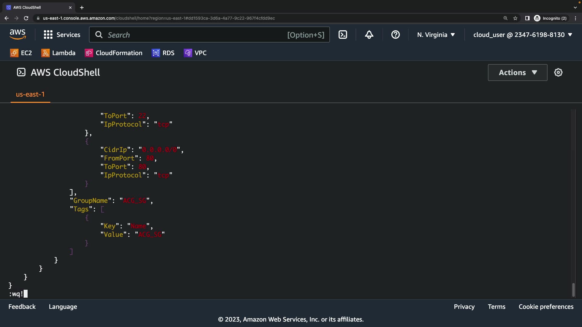Open the Feedback link
Viewport: 582px width, 327px height.
pos(22,307)
